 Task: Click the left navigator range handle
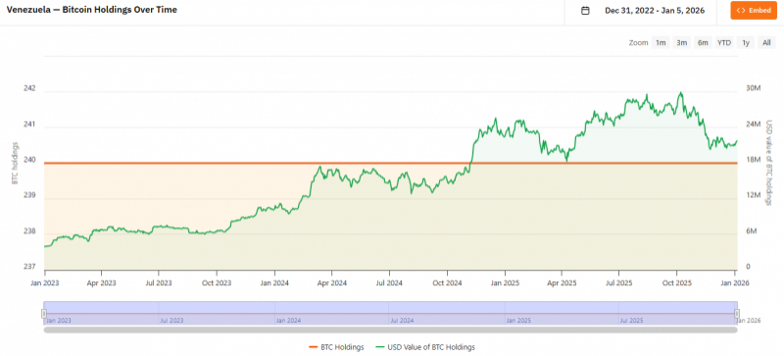click(x=44, y=314)
